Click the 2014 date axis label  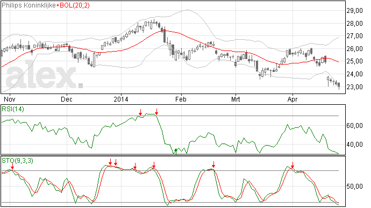point(121,99)
